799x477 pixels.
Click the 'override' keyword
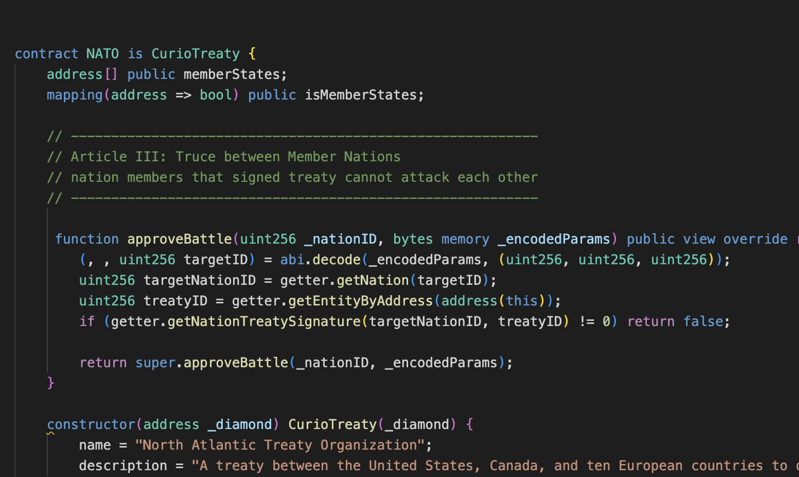[x=755, y=238]
